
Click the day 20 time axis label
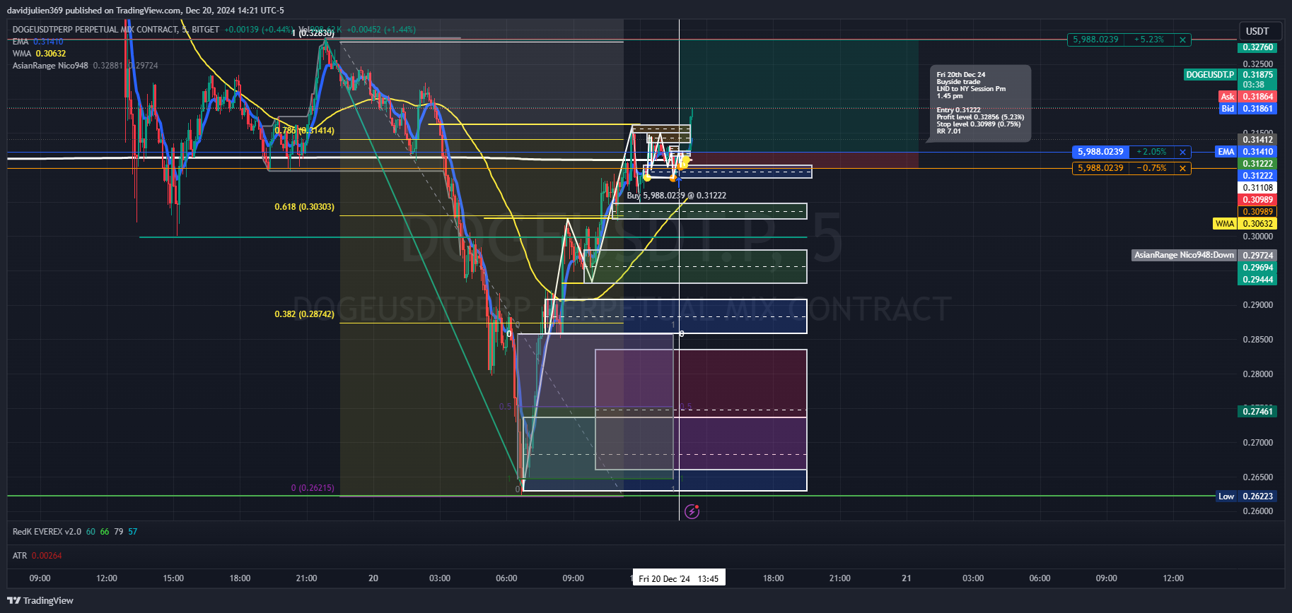pyautogui.click(x=373, y=578)
